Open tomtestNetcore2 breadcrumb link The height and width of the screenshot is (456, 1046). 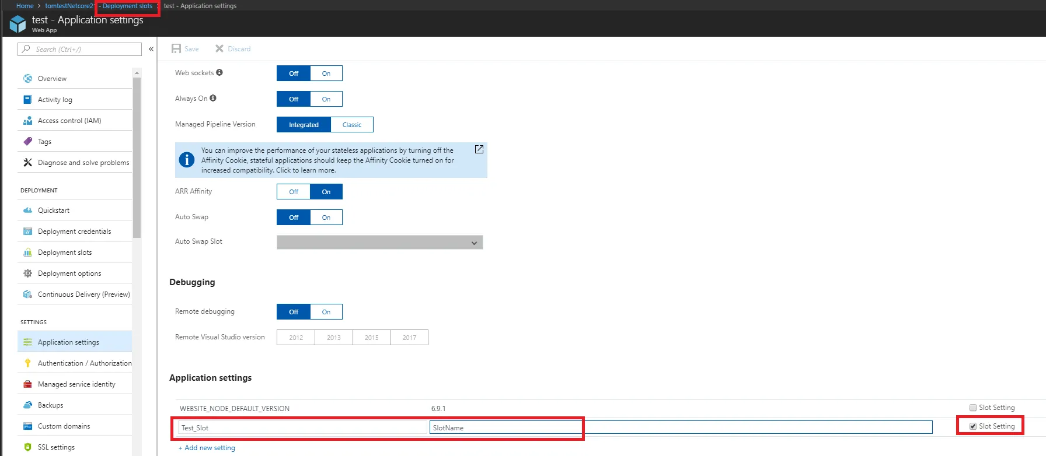click(69, 6)
